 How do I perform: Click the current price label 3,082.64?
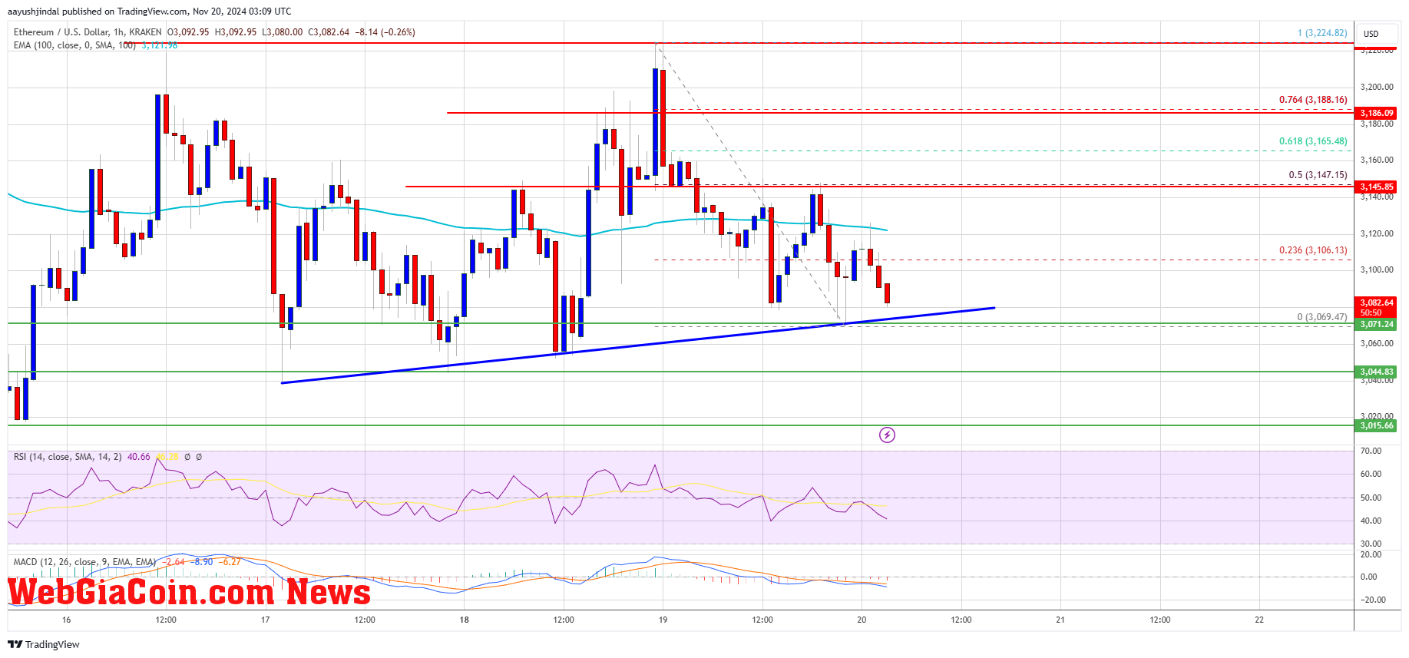[1377, 303]
